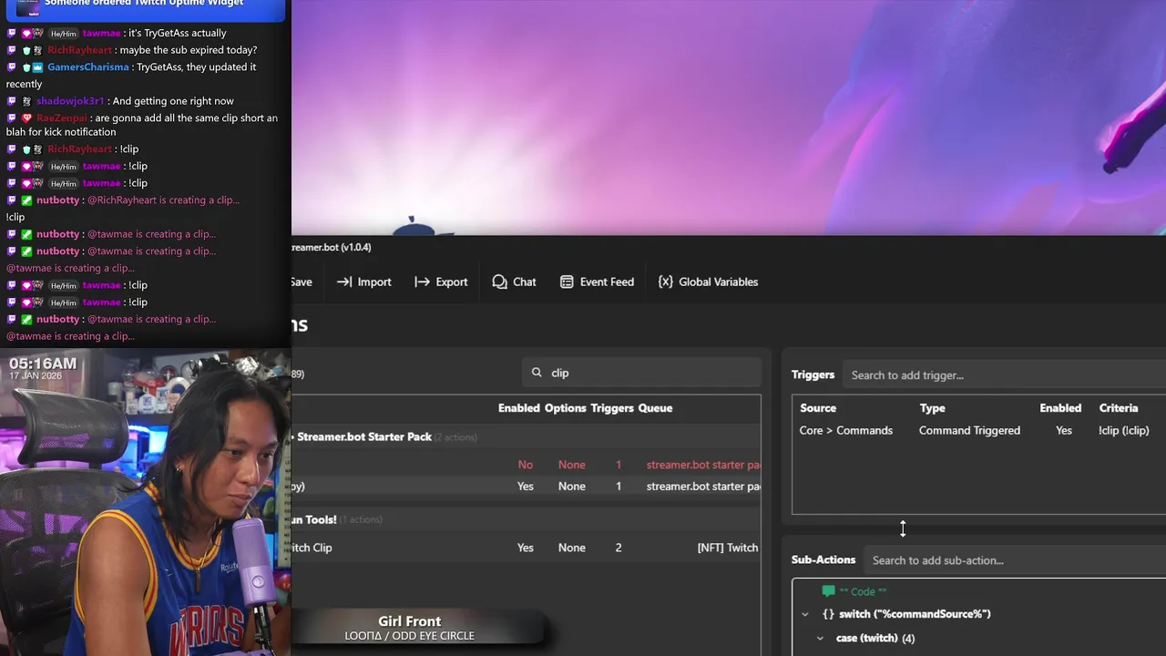Sort actions by the Enabled column header
1166x656 pixels.
518,408
